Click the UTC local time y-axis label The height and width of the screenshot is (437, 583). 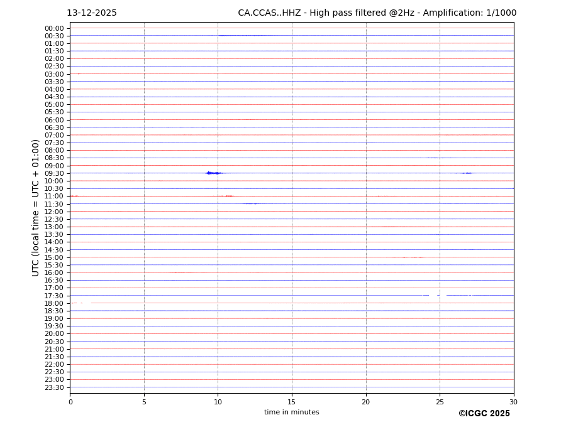click(x=36, y=207)
